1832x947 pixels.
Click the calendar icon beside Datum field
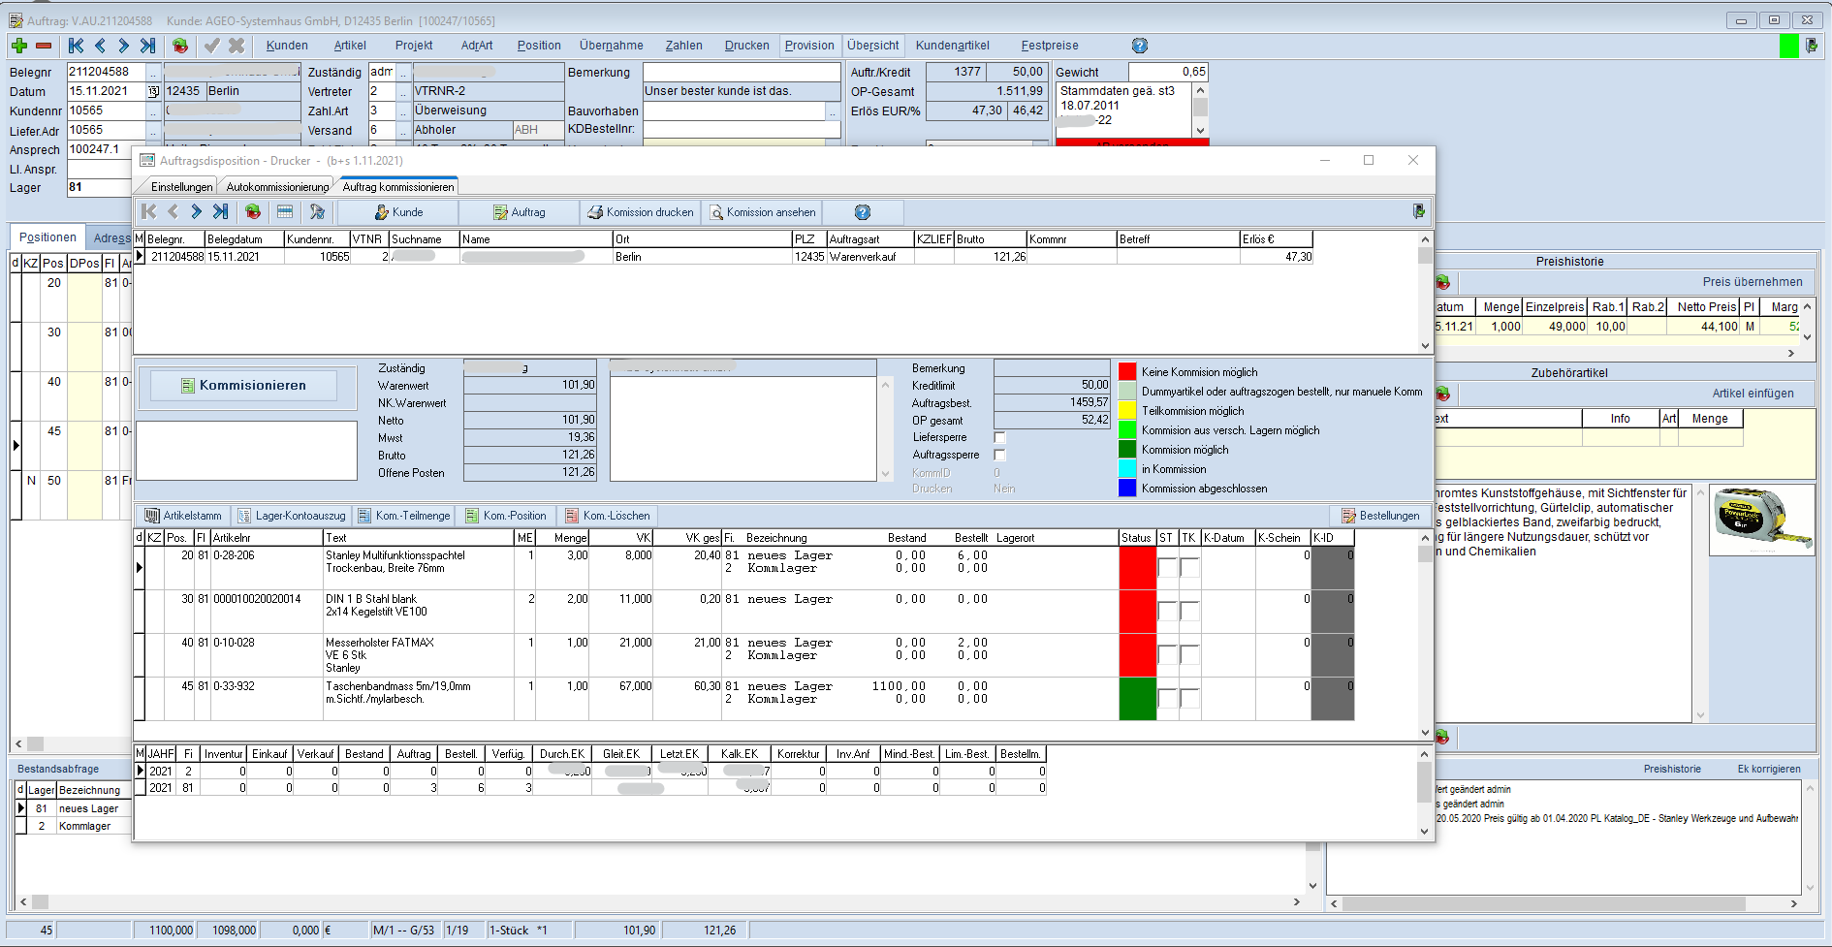pyautogui.click(x=153, y=91)
